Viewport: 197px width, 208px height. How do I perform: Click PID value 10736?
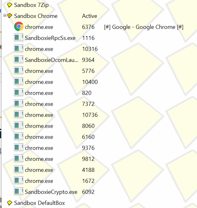[90, 115]
